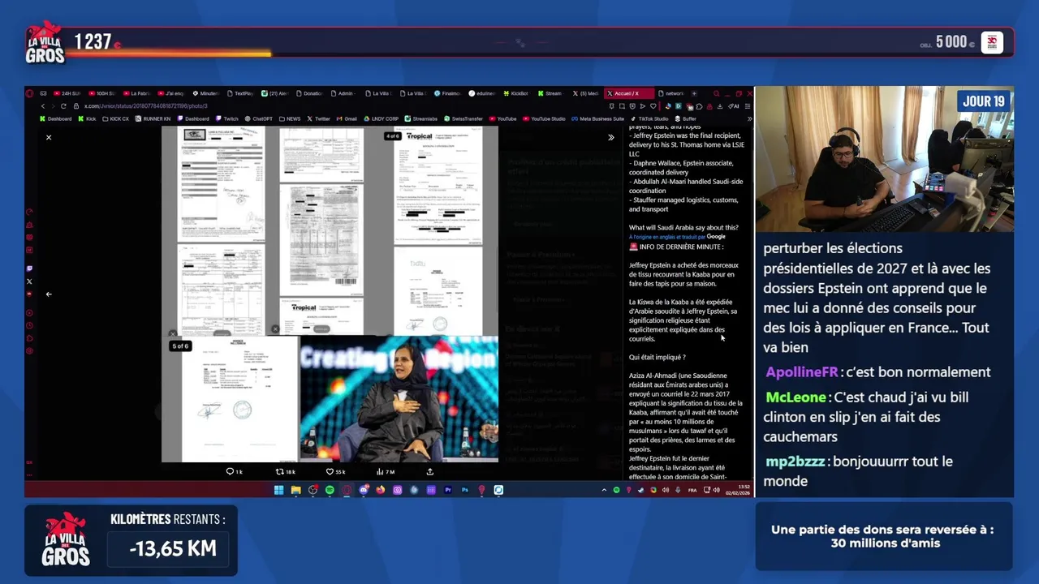
Task: Switch to the 'Finalmo' browser tab
Action: click(446, 93)
